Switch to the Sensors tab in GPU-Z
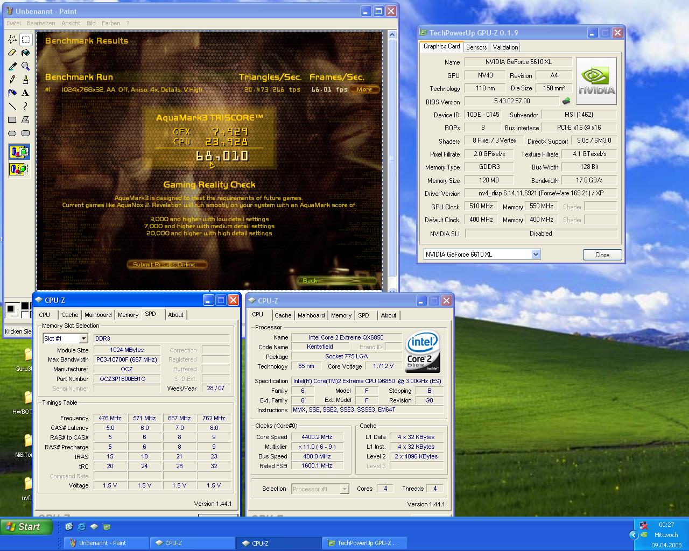 [x=476, y=47]
